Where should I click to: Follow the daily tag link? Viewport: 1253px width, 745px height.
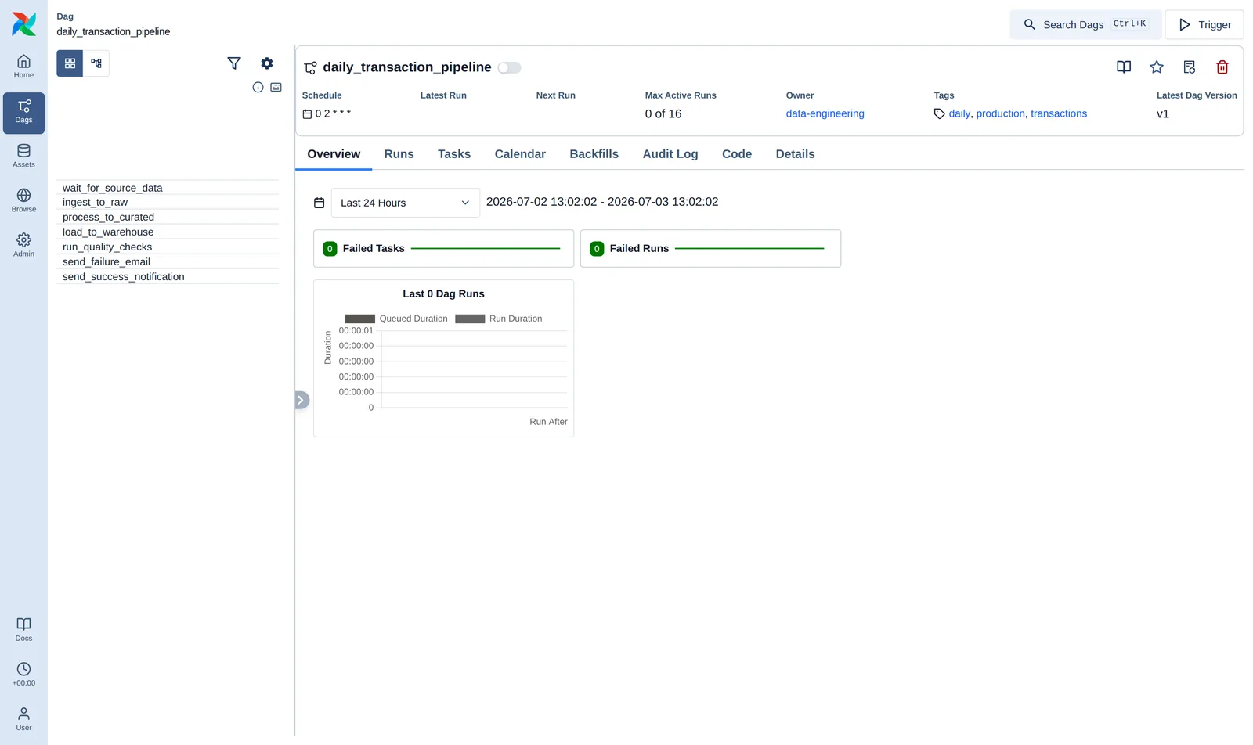tap(959, 114)
